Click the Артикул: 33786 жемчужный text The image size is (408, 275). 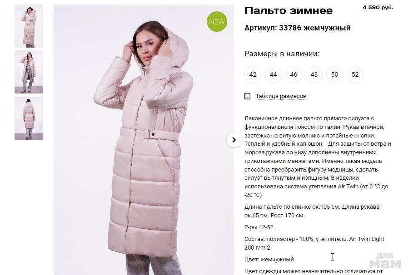[x=297, y=28]
